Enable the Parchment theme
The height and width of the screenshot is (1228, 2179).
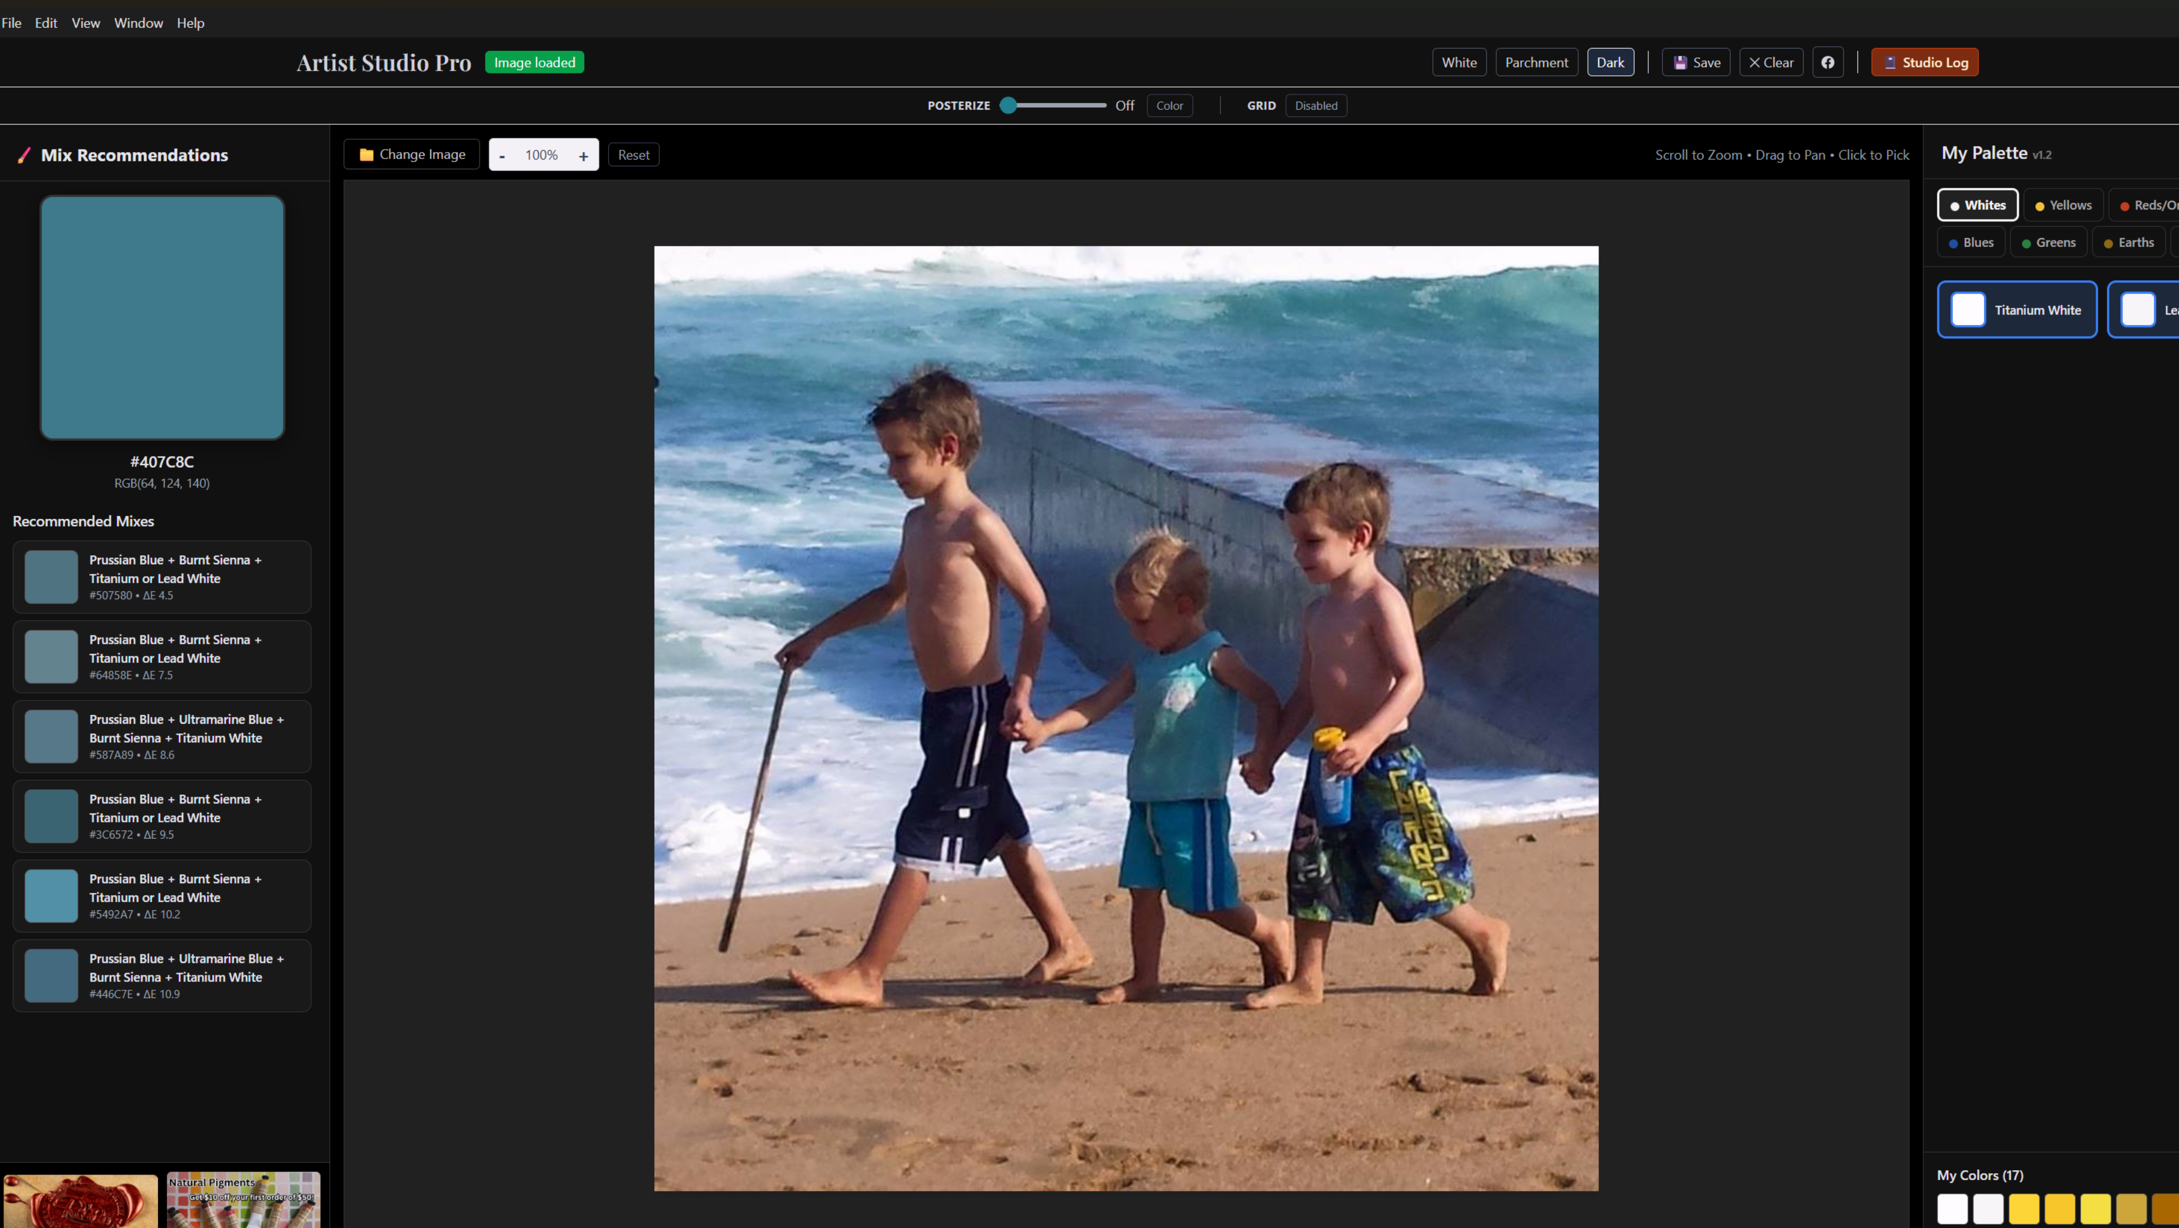point(1536,62)
